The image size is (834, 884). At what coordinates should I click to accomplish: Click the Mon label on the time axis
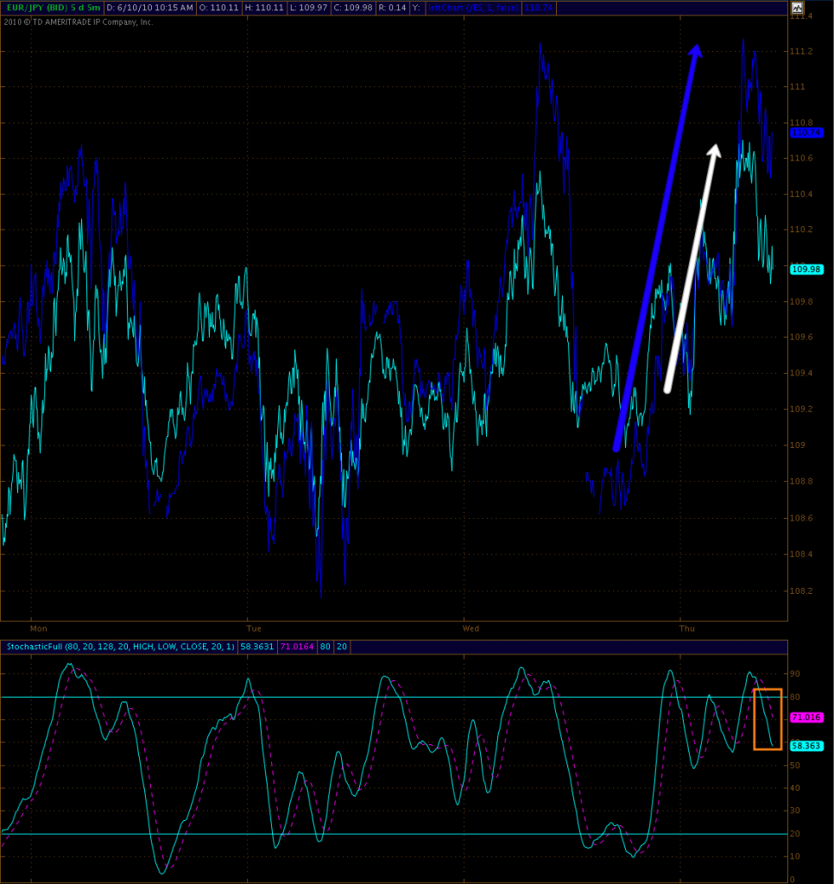pyautogui.click(x=38, y=628)
